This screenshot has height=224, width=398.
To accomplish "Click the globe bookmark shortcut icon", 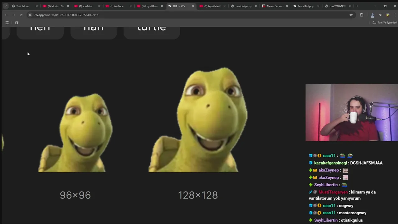I will pyautogui.click(x=16, y=23).
